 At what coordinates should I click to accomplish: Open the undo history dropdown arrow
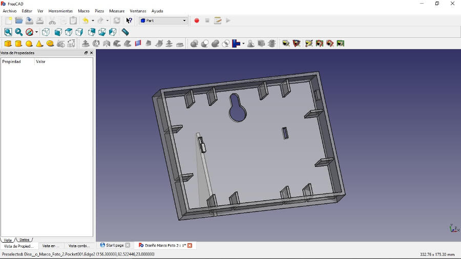93,20
